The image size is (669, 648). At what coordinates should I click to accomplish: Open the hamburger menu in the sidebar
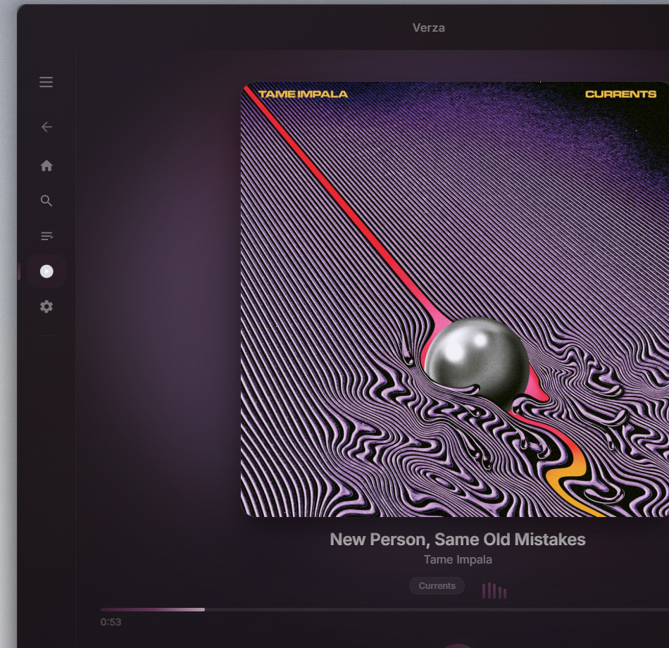[46, 82]
